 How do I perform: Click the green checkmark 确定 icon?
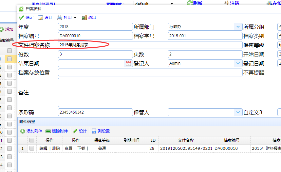(22, 18)
